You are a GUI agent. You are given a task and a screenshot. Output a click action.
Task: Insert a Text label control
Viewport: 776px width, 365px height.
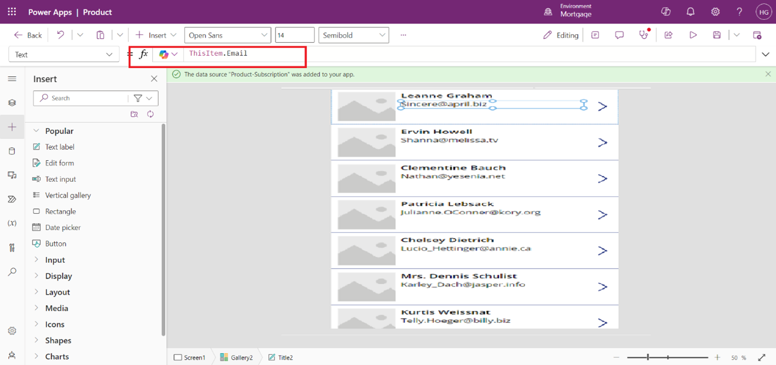pyautogui.click(x=59, y=147)
